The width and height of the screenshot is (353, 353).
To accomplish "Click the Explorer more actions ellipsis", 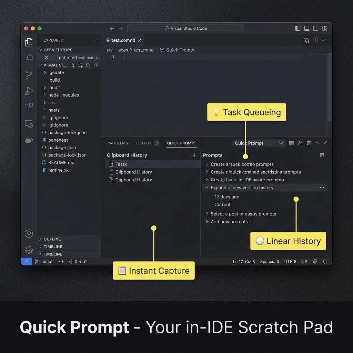I will click(93, 40).
